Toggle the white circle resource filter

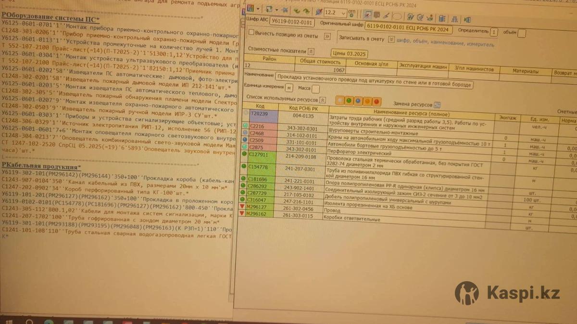[x=340, y=100]
